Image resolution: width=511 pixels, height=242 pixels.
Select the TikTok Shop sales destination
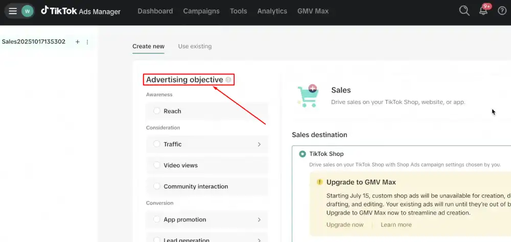click(303, 154)
